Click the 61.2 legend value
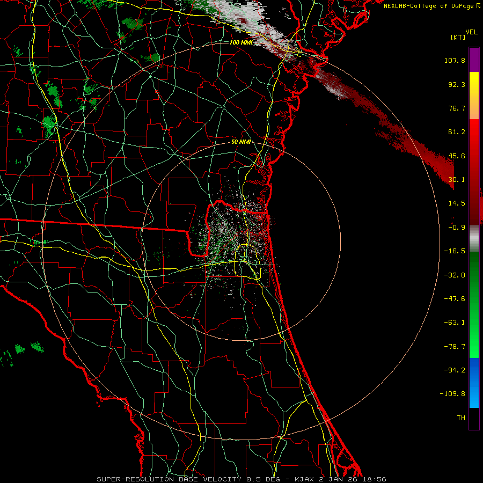Viewport: 483px width, 483px height. 457,132
